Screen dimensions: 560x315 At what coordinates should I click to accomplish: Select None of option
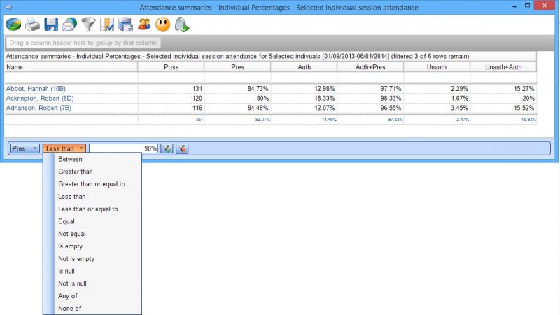(69, 309)
